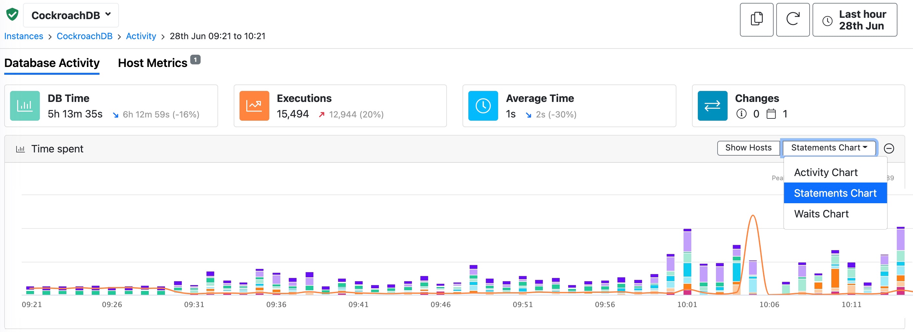
Task: Click the Host Metrics badge showing 1
Action: (195, 60)
